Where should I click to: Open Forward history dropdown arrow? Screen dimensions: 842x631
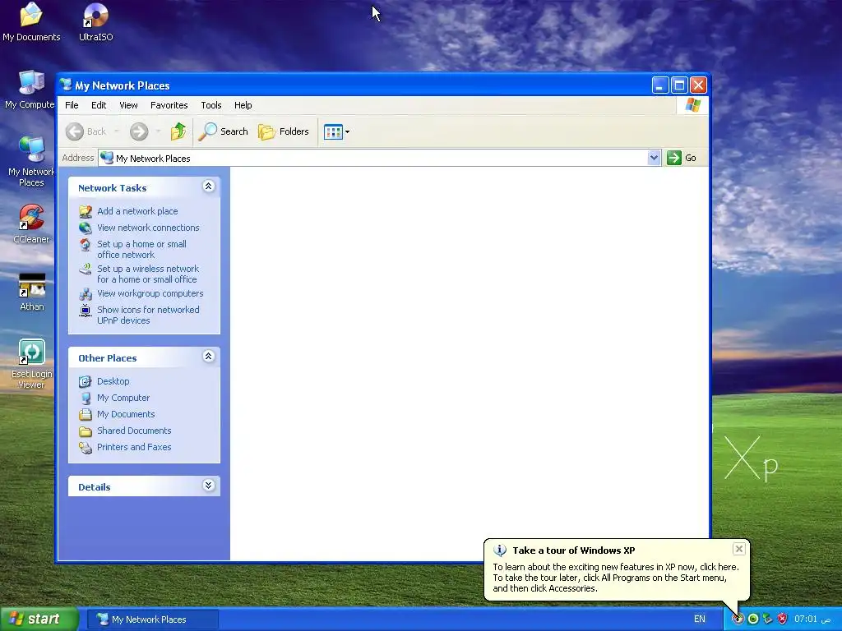coord(158,131)
